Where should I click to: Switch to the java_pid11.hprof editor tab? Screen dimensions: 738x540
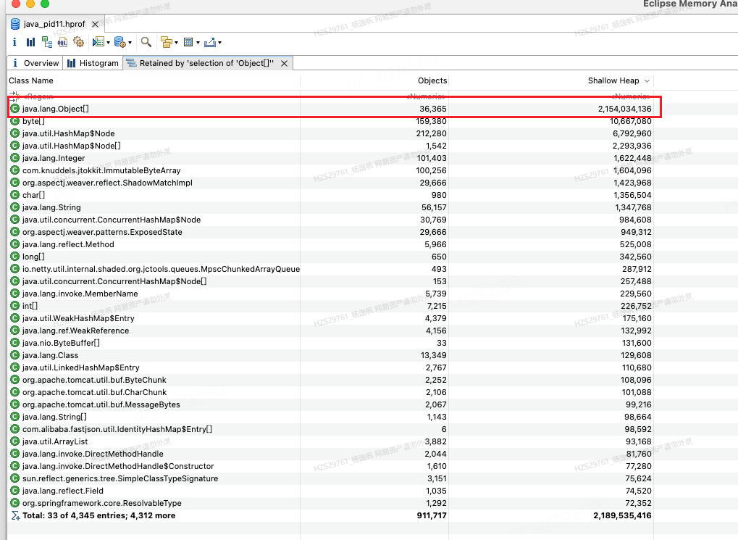click(54, 24)
